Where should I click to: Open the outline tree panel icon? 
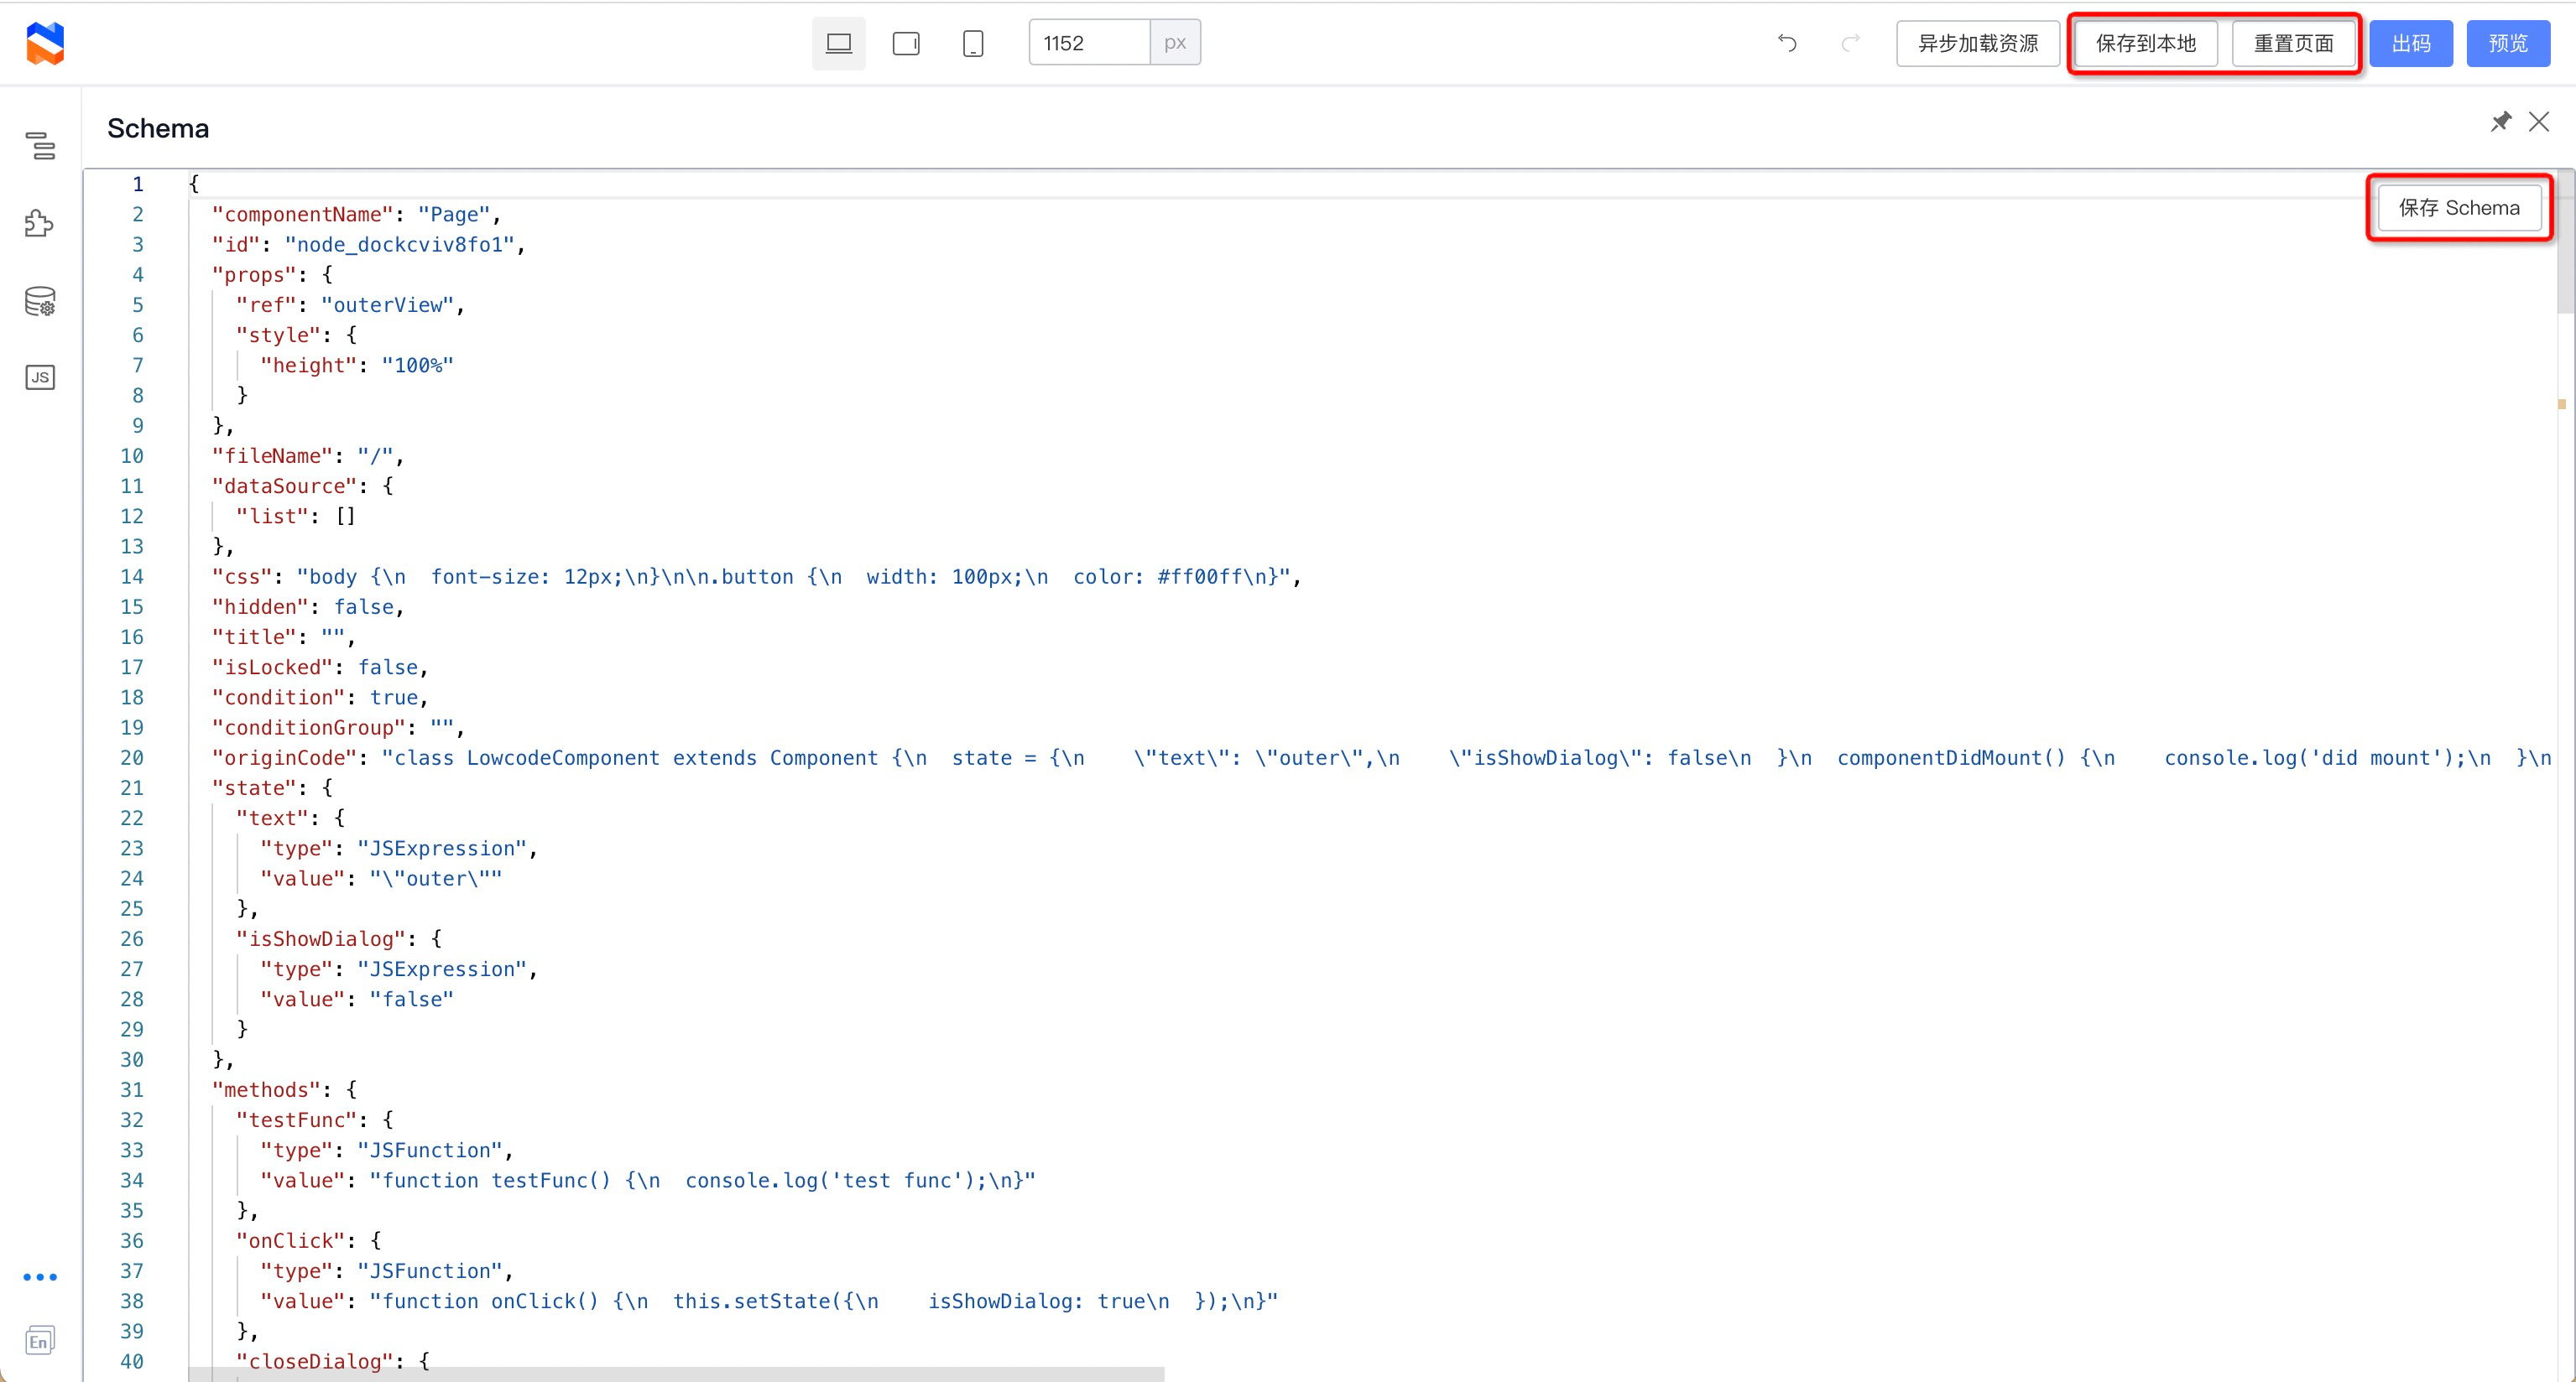pyautogui.click(x=40, y=146)
